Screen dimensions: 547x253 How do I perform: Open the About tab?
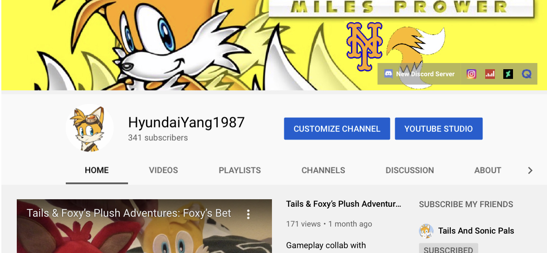[487, 170]
